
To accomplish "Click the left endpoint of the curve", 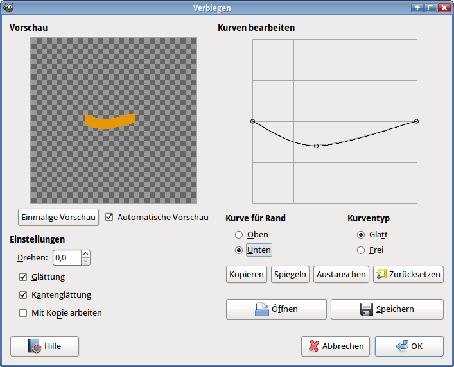I will pos(253,121).
